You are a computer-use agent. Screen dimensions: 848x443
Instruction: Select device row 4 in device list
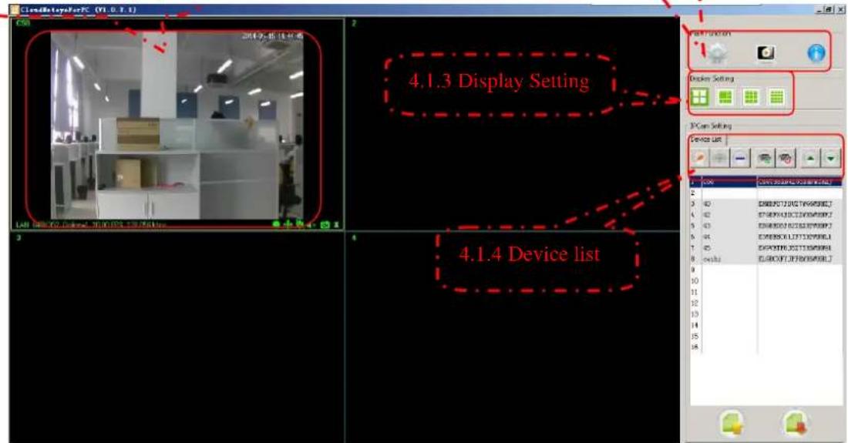coord(766,214)
